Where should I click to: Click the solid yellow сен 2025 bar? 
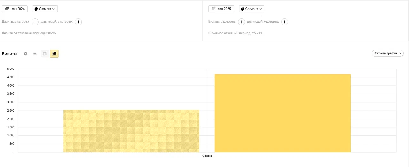pos(282,113)
